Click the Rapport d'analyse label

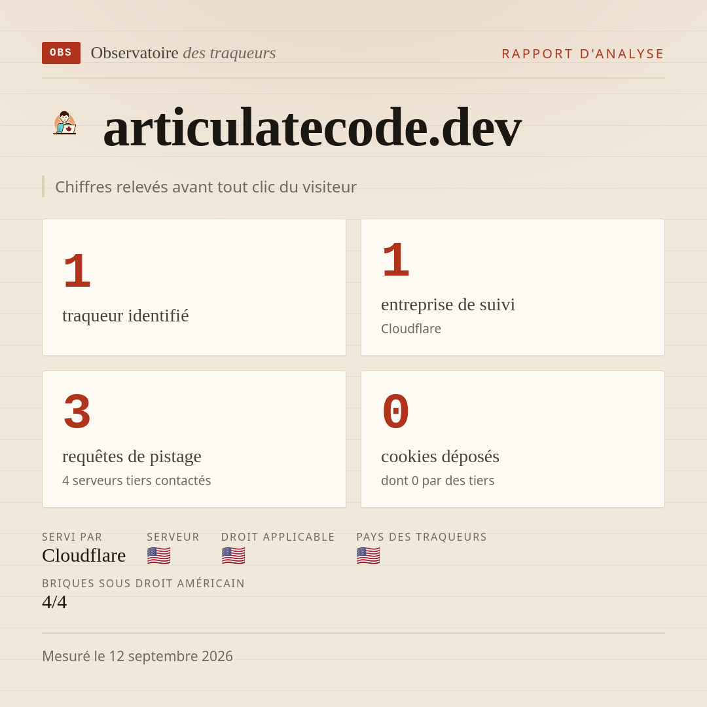[583, 54]
